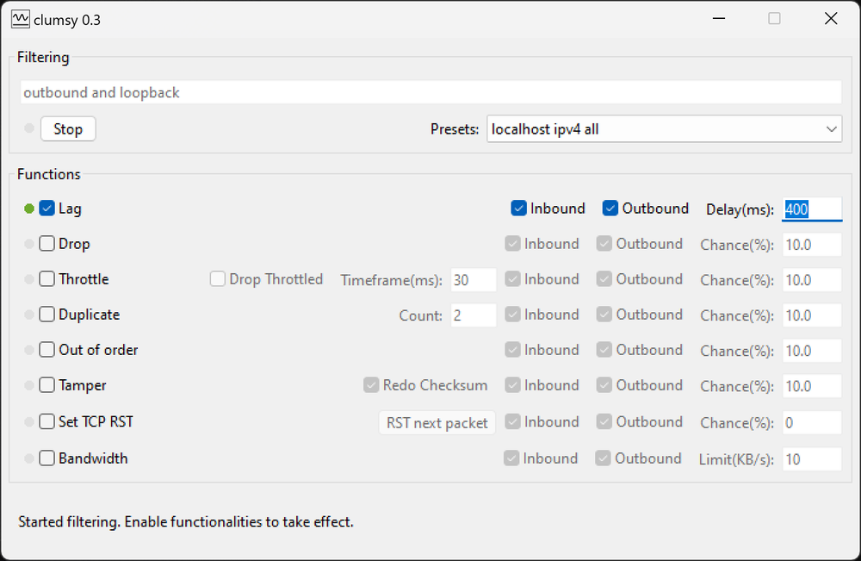Tick the Set TCP RST checkbox
Viewport: 861px width, 561px height.
(x=47, y=421)
